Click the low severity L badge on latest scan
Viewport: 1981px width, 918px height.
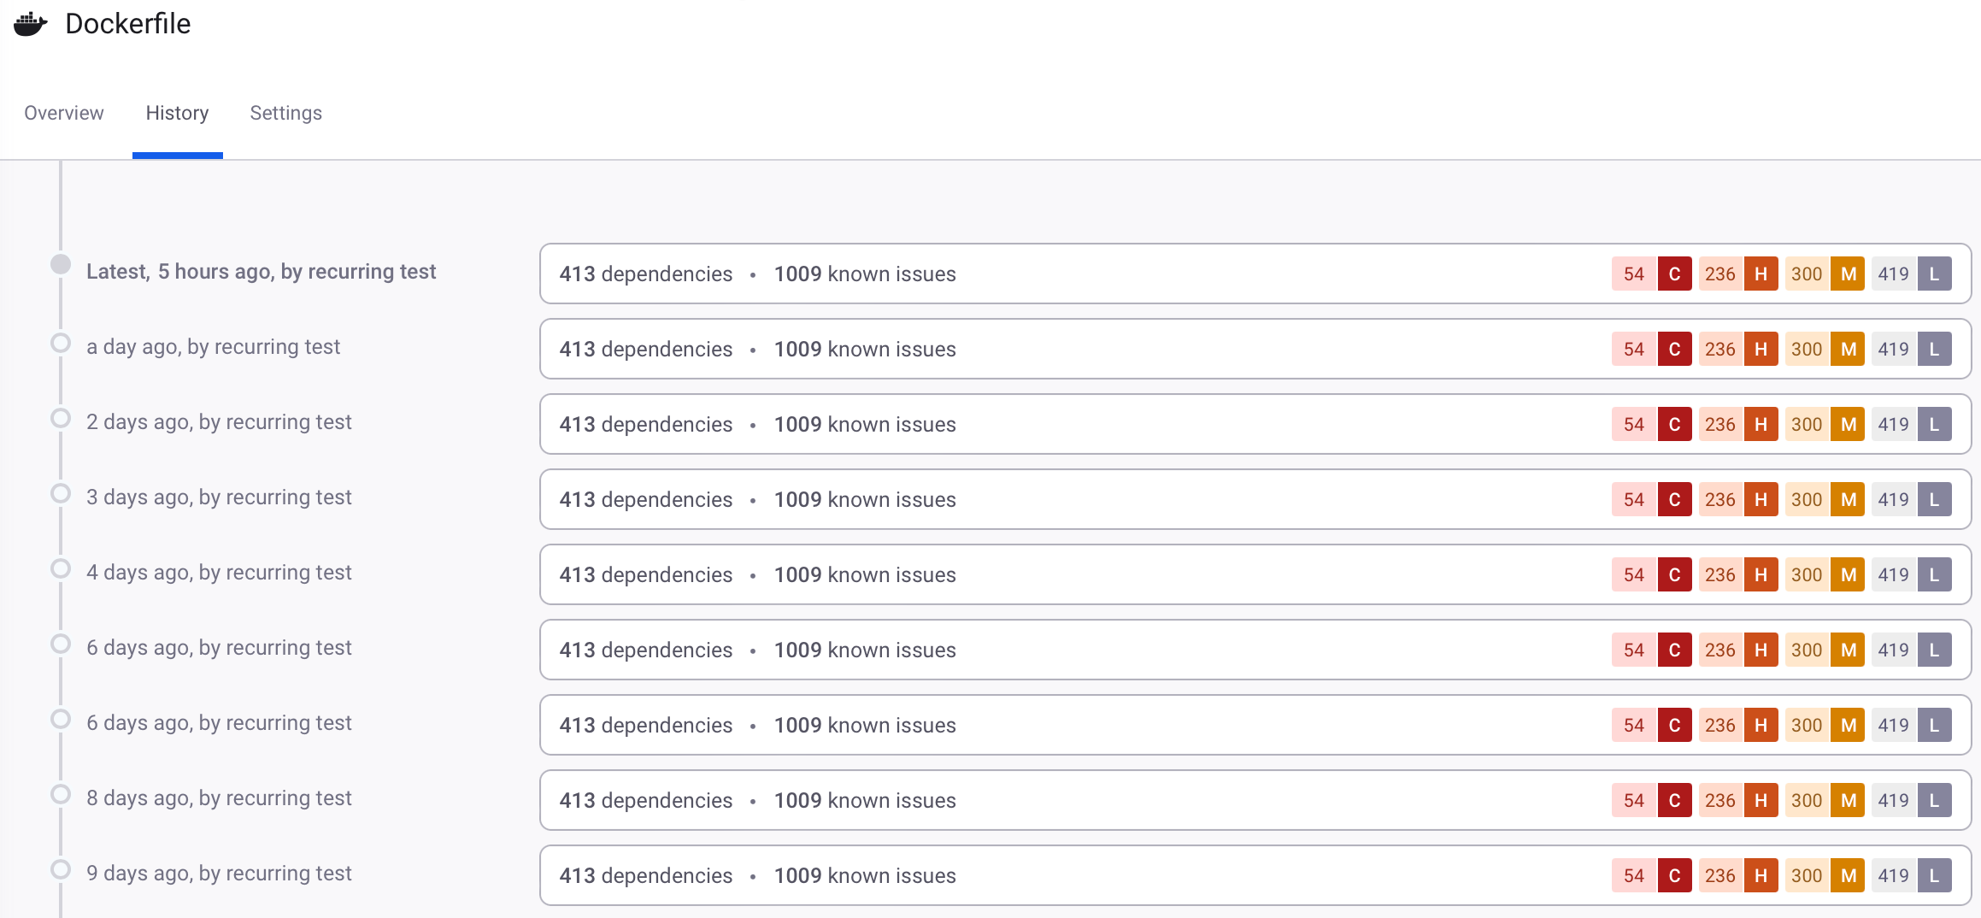tap(1936, 274)
